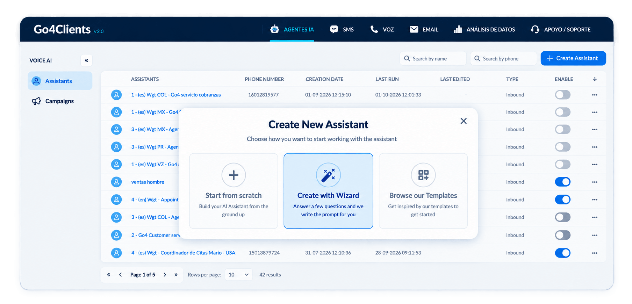Collapse the Voice AI sidebar

tap(86, 60)
